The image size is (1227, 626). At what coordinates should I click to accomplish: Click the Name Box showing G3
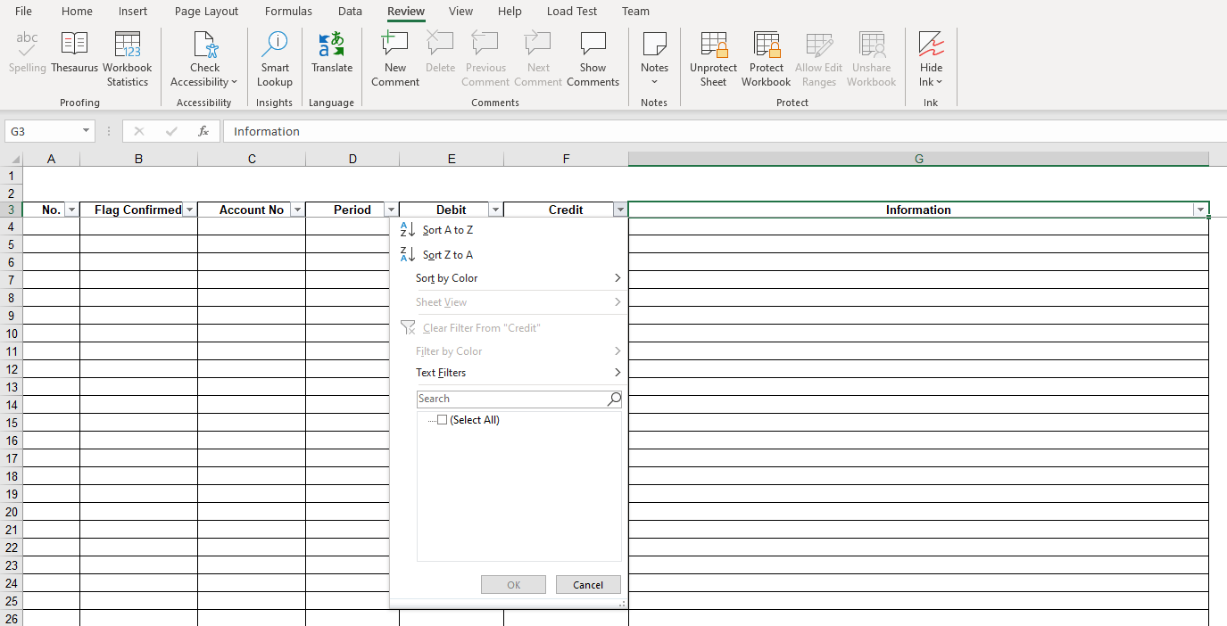(x=42, y=131)
